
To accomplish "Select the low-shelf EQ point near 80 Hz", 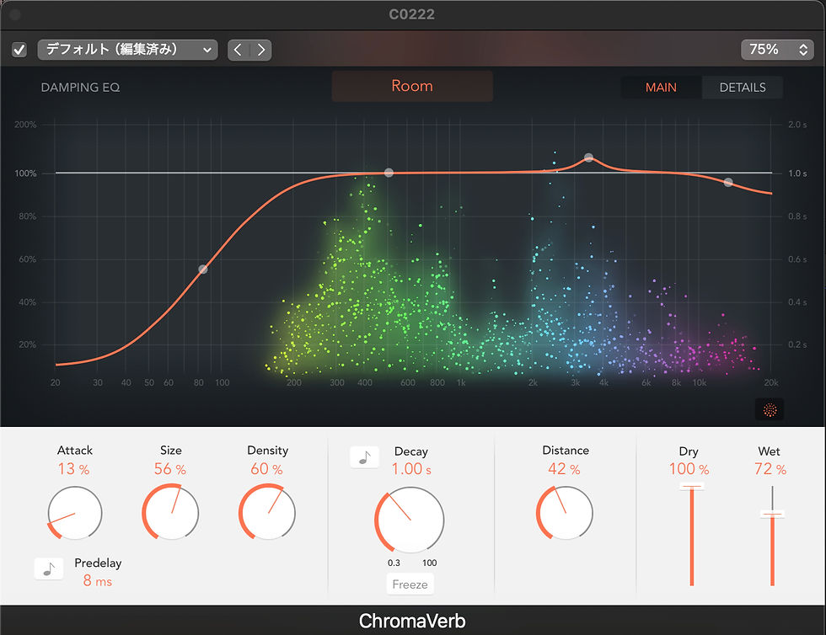I will 203,269.
